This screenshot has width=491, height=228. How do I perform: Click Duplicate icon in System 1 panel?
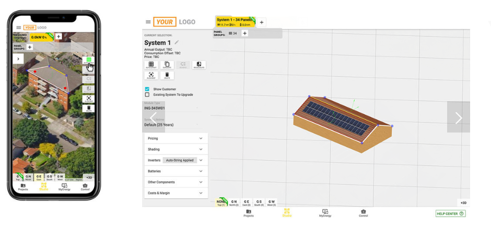(x=167, y=65)
